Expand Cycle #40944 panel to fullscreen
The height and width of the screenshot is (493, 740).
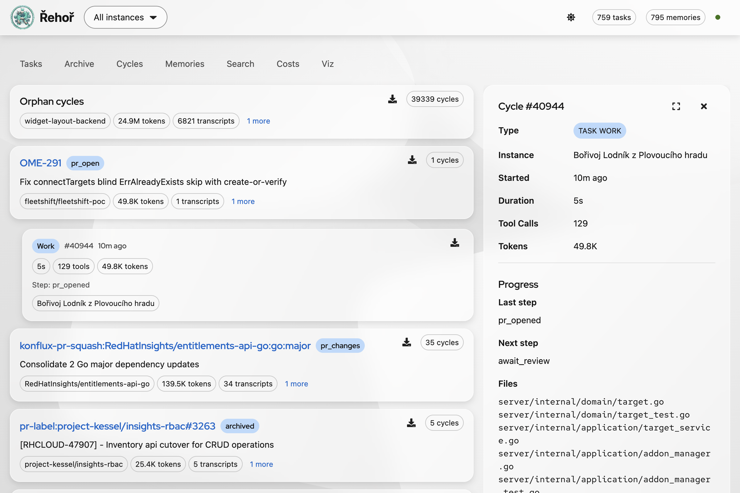(676, 106)
